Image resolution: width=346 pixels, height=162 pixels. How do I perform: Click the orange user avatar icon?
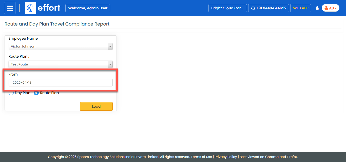point(326,8)
